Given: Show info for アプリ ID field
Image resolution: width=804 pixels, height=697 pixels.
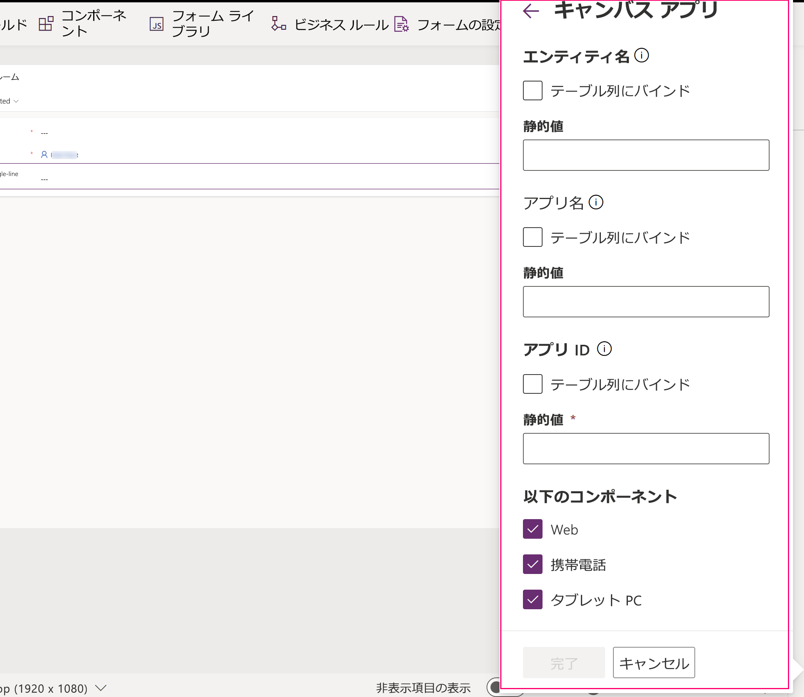Looking at the screenshot, I should tap(604, 349).
